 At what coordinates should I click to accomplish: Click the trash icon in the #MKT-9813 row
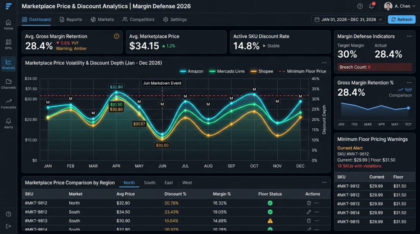pyautogui.click(x=309, y=221)
